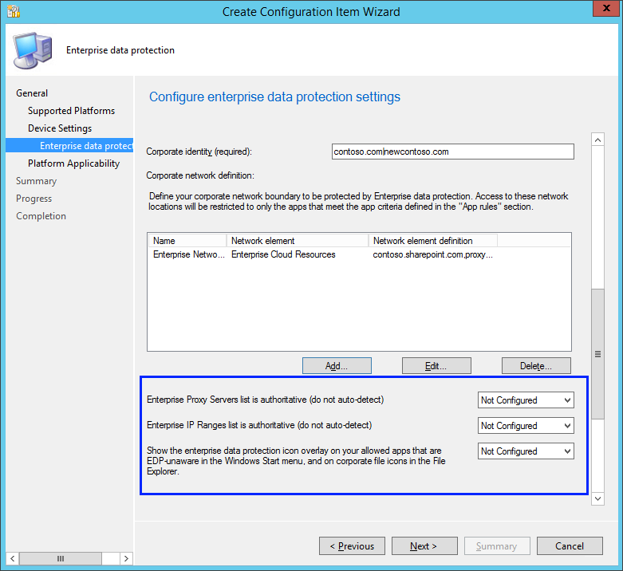This screenshot has width=623, height=571.
Task: Click the Add... button
Action: (x=337, y=366)
